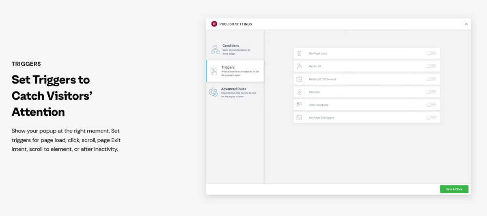Select the Triggers tab
487x216 pixels.
click(x=235, y=71)
